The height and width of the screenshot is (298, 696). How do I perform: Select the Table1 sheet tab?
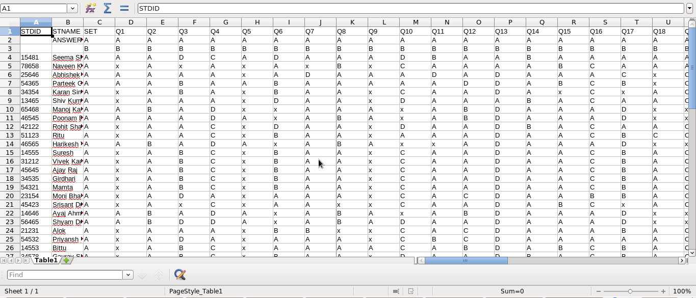[46, 260]
